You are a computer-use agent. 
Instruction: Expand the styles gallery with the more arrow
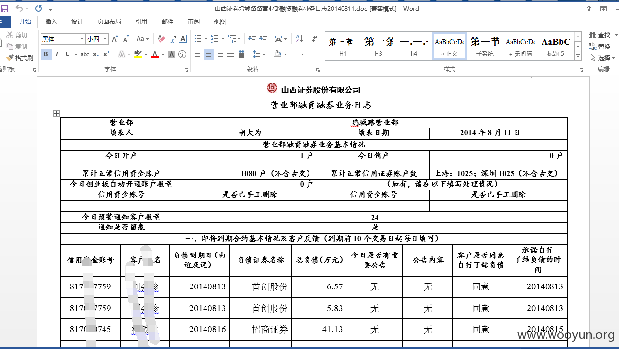[x=578, y=57]
